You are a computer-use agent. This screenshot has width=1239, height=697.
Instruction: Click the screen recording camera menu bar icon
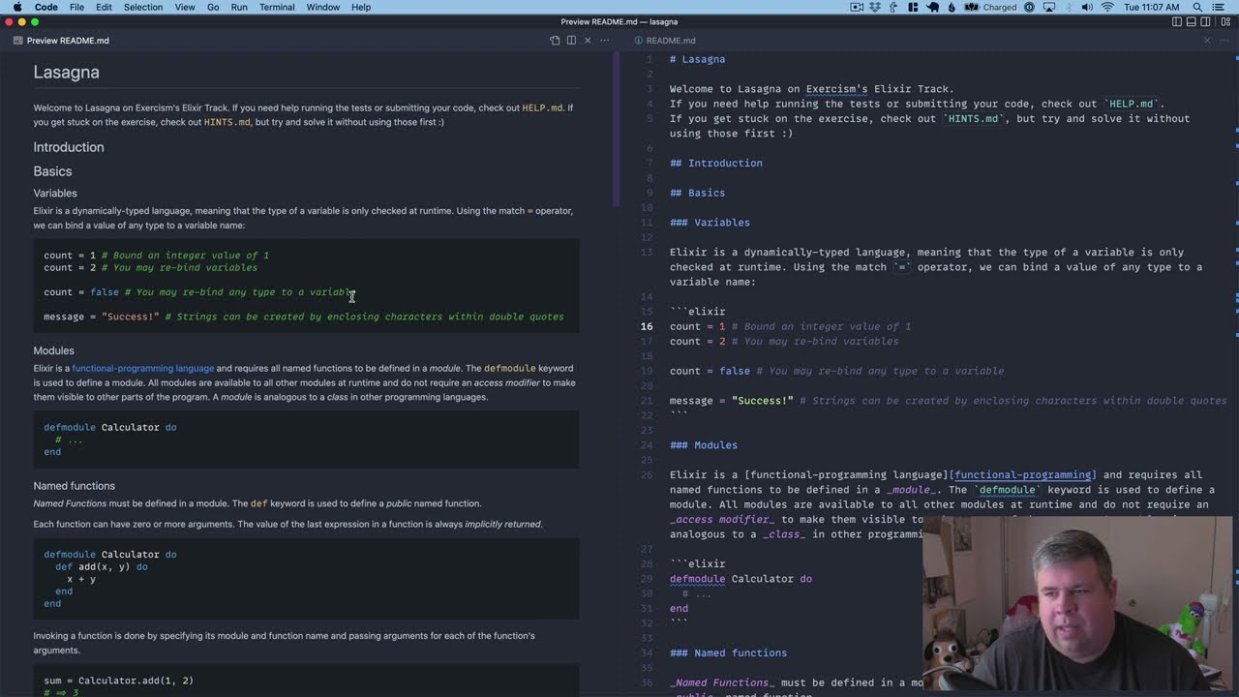857,7
